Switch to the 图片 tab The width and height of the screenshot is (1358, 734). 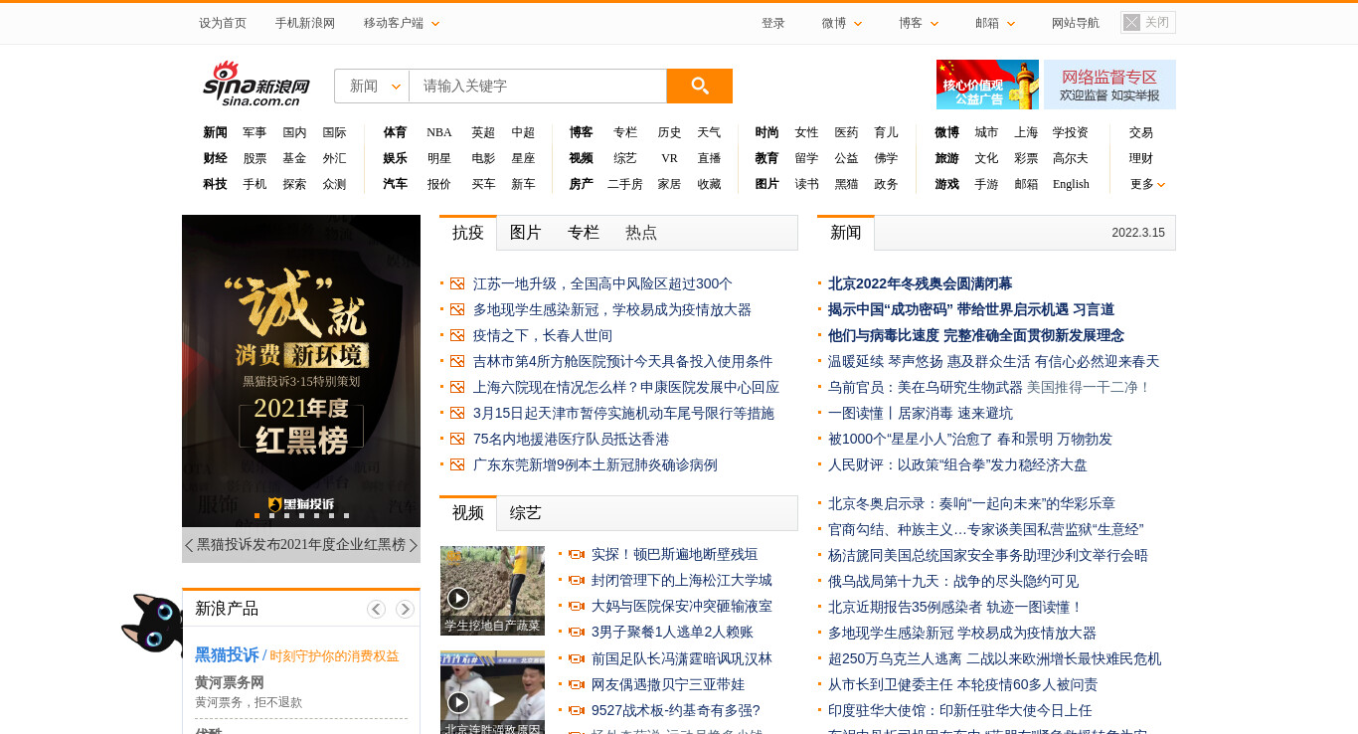(x=526, y=233)
